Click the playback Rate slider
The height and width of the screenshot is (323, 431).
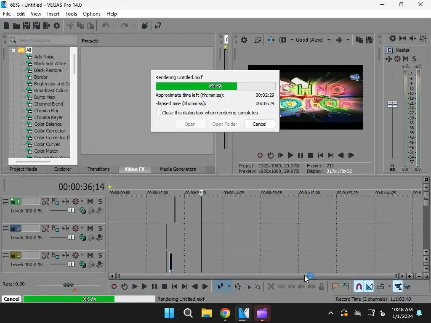point(68,285)
